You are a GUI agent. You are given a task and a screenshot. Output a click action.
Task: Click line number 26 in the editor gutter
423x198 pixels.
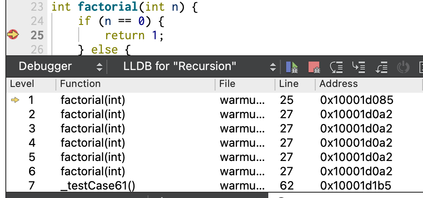(37, 50)
